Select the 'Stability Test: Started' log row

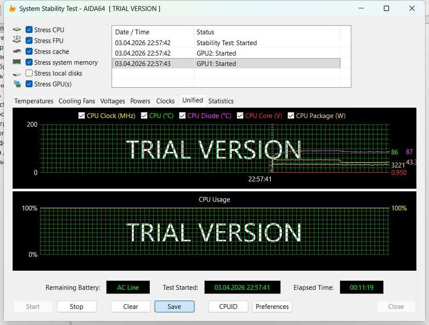click(226, 43)
